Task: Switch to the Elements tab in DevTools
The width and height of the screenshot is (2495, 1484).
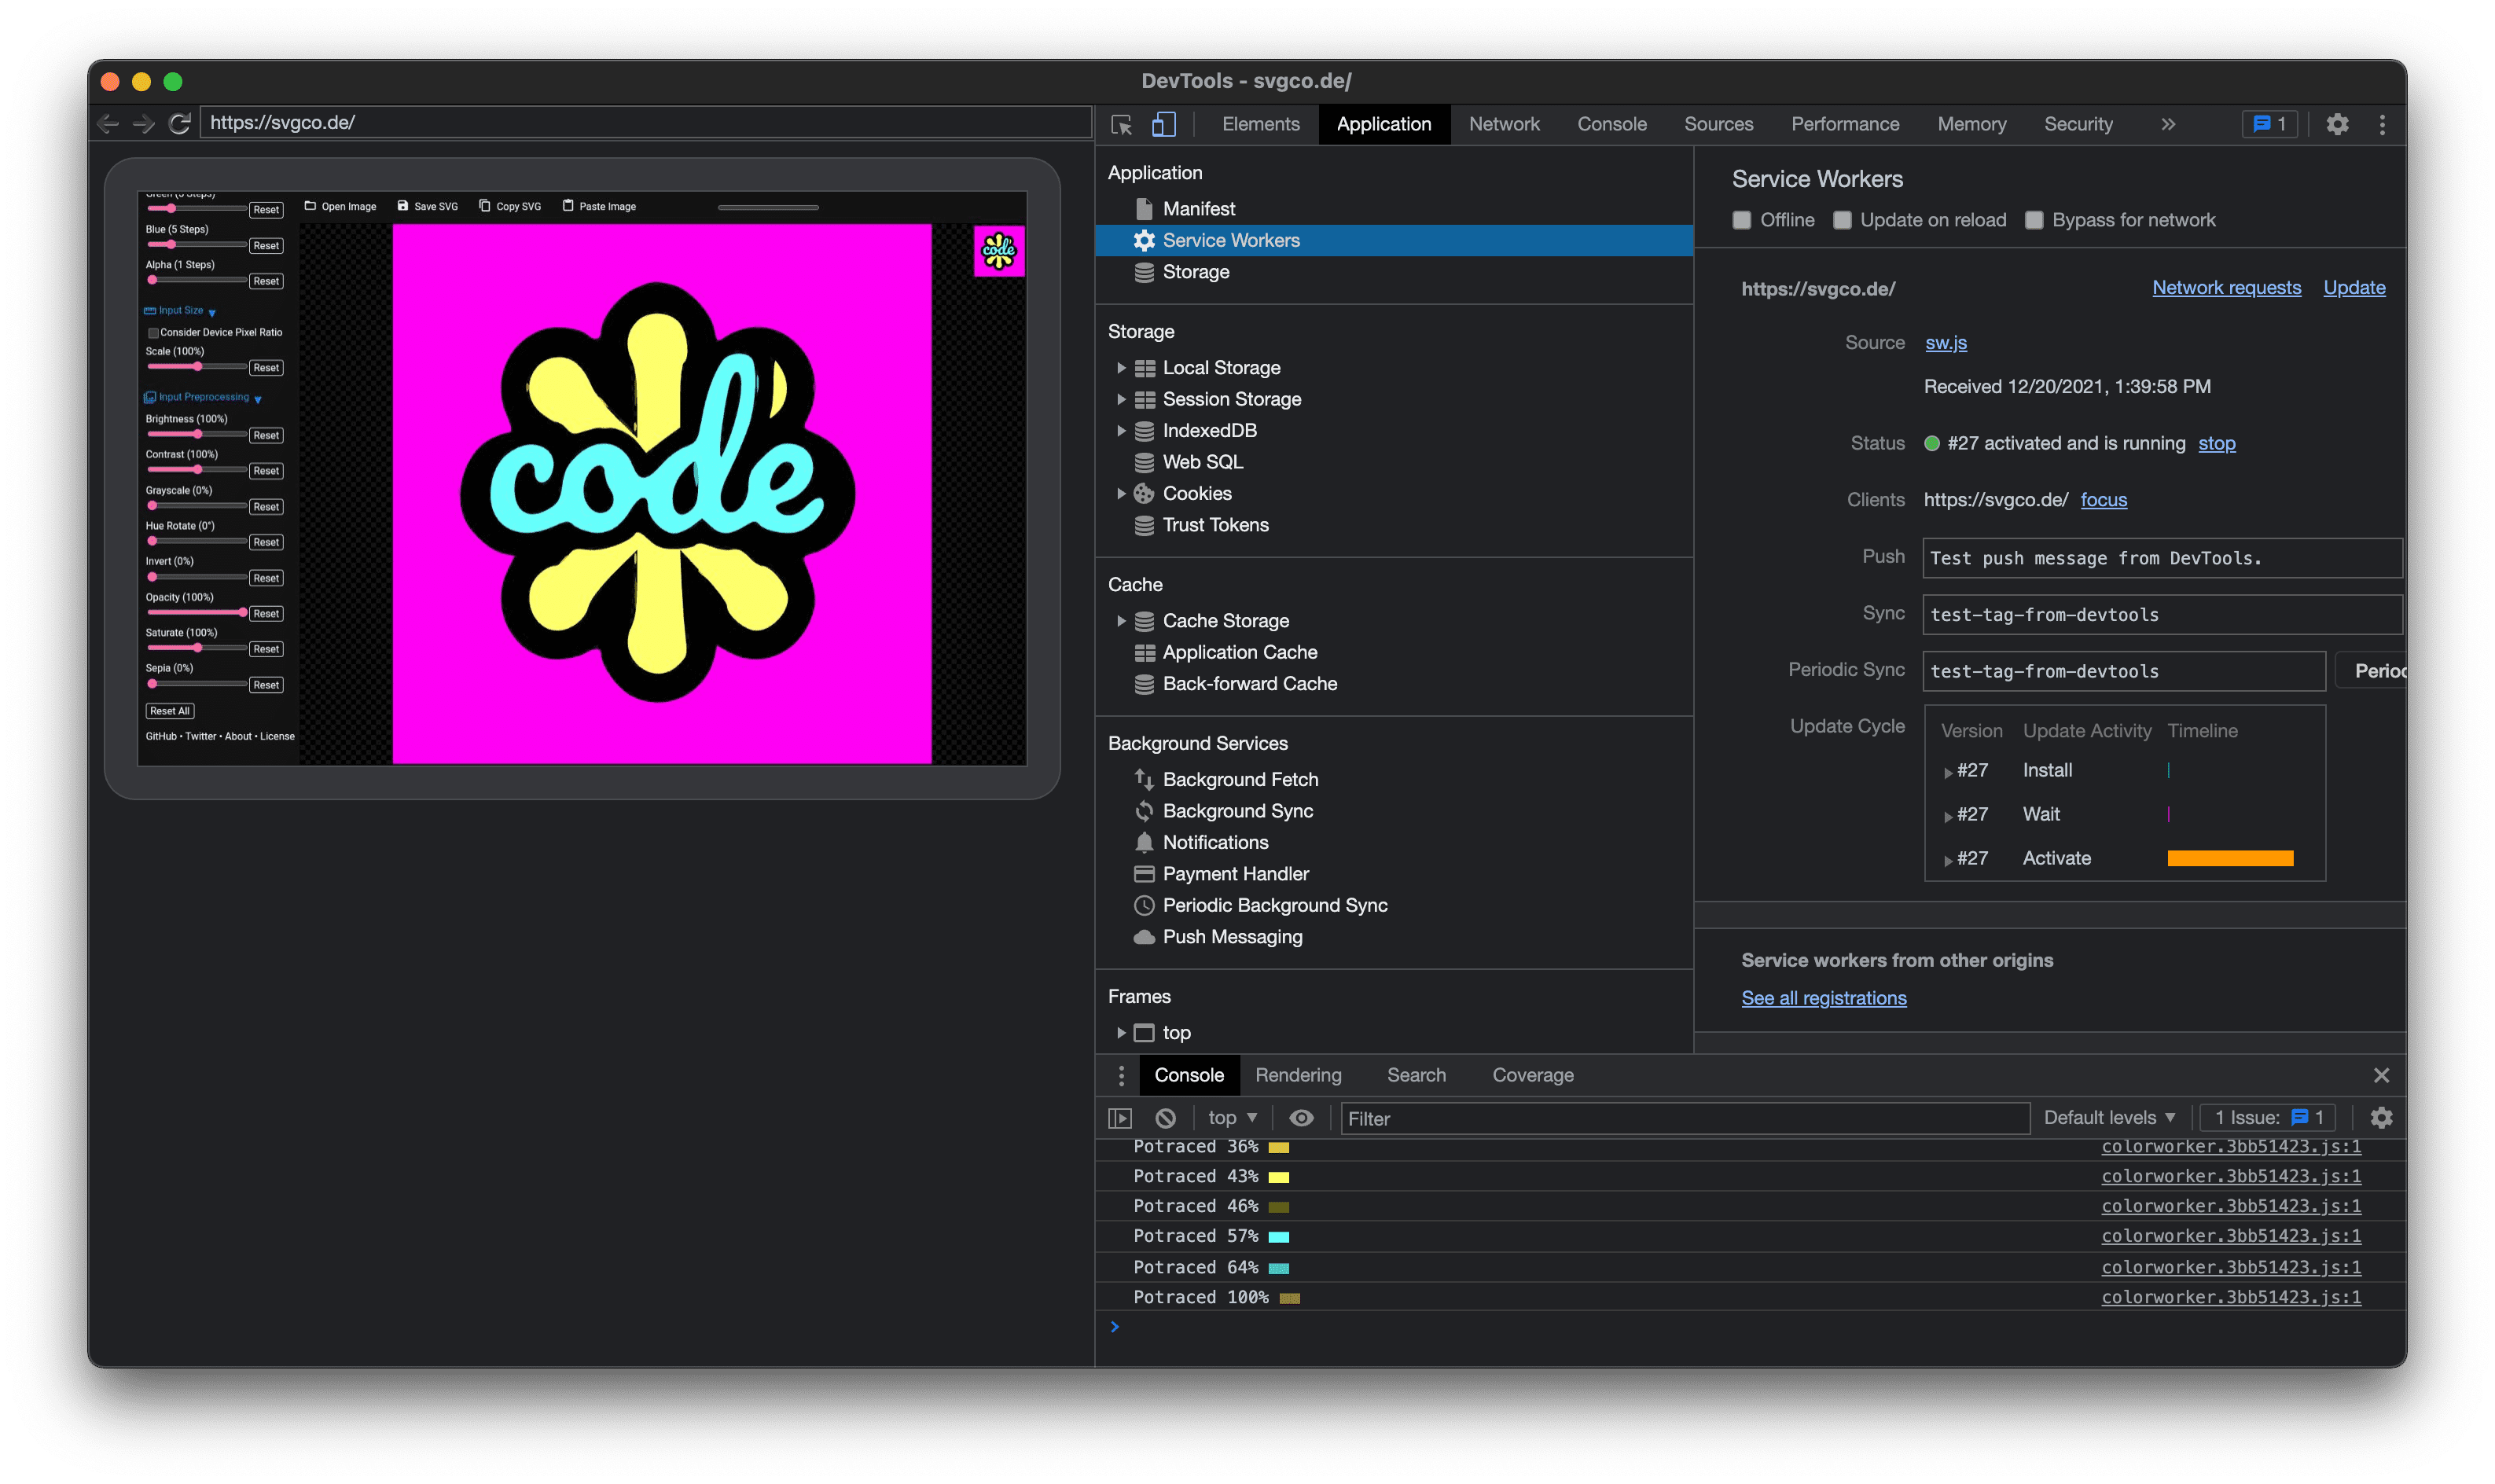Action: pyautogui.click(x=1259, y=122)
